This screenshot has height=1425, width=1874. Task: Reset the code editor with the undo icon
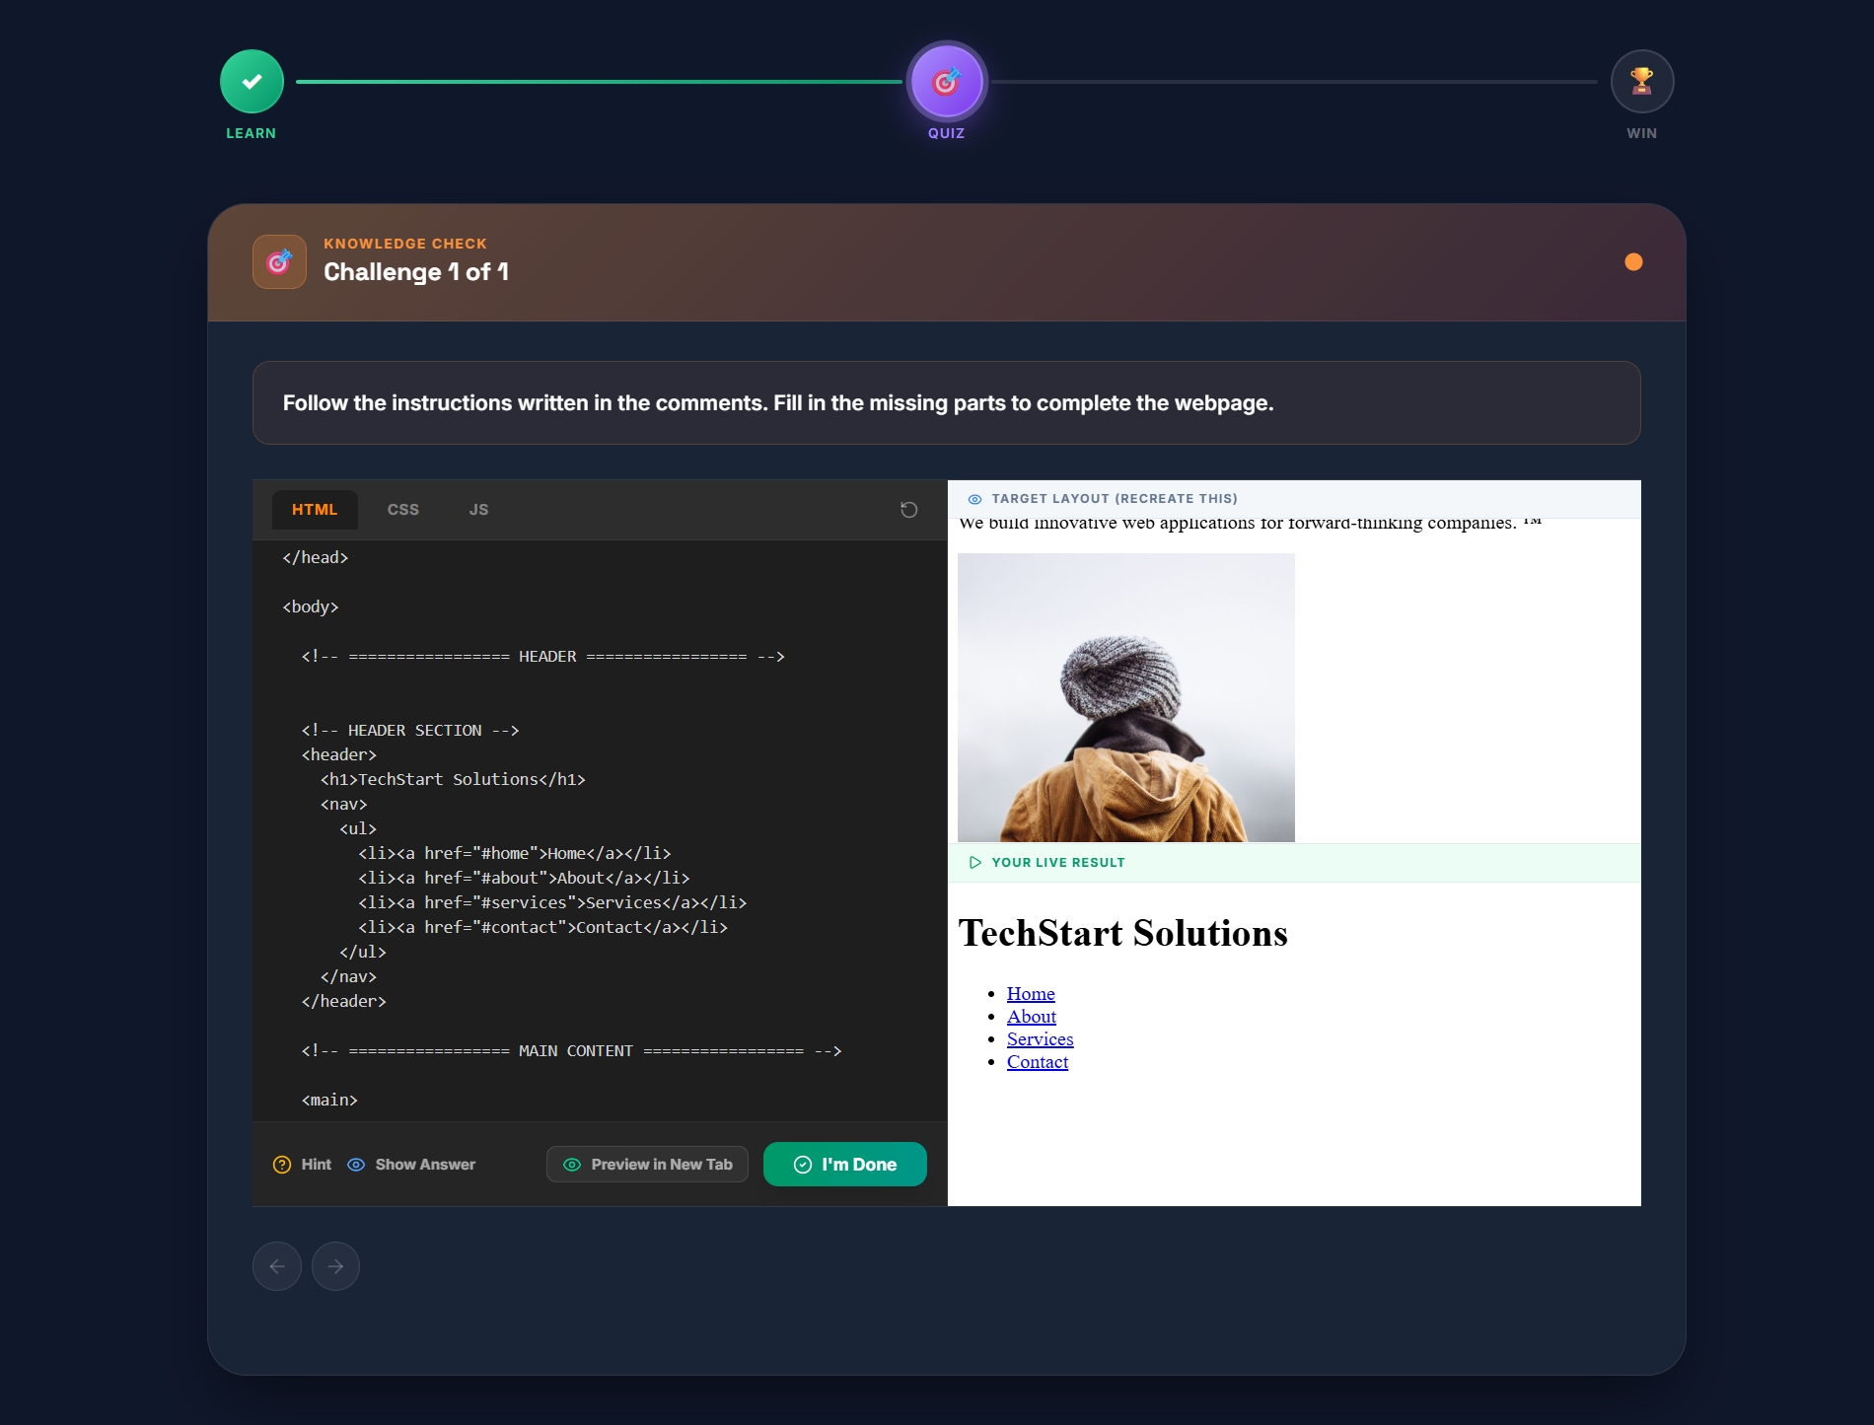click(x=907, y=510)
